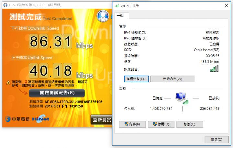
Task: Click the test serial number AP-8D6A-EF0D-351-109EA9B735196
Action: click(73, 102)
